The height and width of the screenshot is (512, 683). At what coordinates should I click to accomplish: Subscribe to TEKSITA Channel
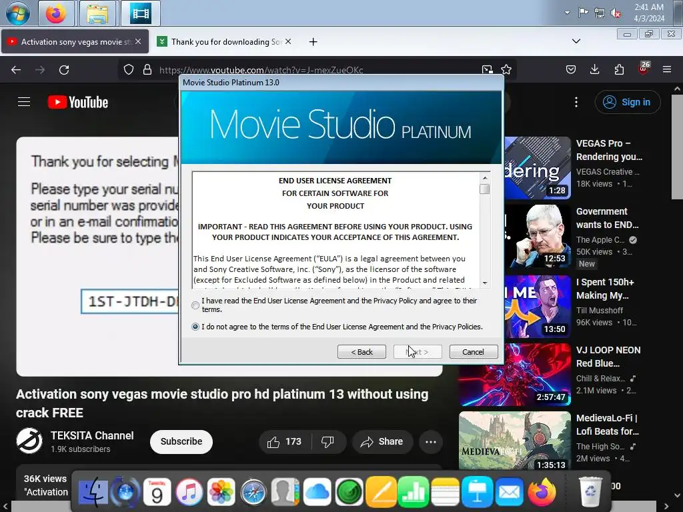[x=181, y=441]
